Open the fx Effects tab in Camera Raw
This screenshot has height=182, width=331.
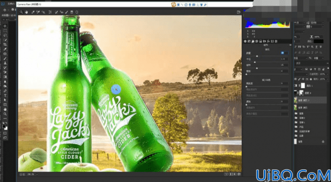[x=268, y=41]
